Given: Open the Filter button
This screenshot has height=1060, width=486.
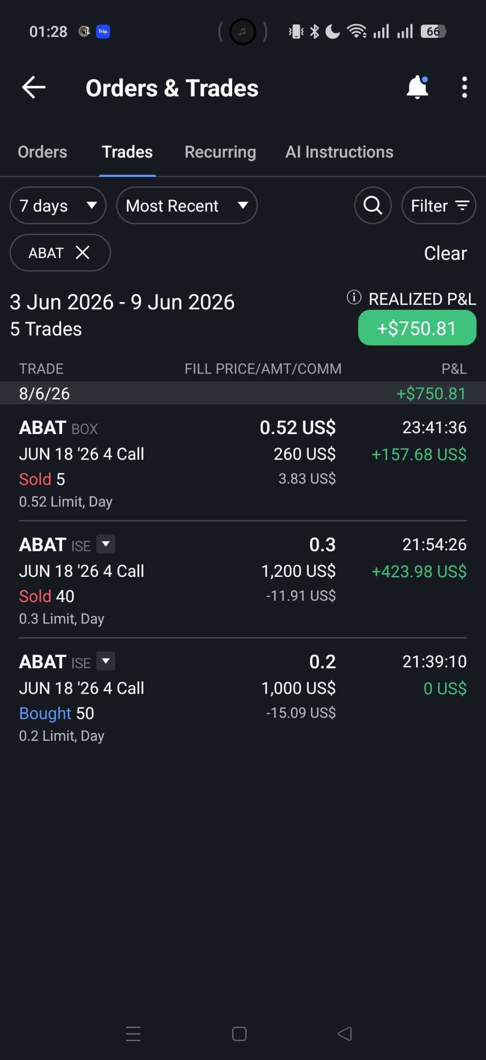Looking at the screenshot, I should pyautogui.click(x=439, y=205).
